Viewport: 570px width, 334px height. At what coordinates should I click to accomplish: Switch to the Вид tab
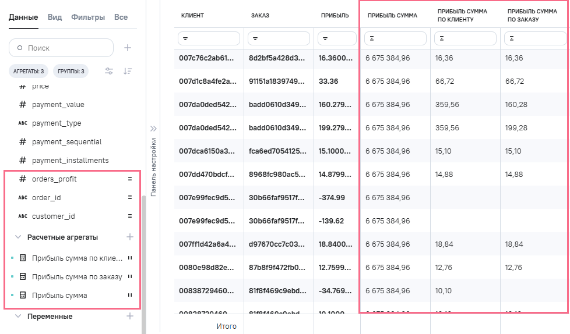click(x=55, y=17)
